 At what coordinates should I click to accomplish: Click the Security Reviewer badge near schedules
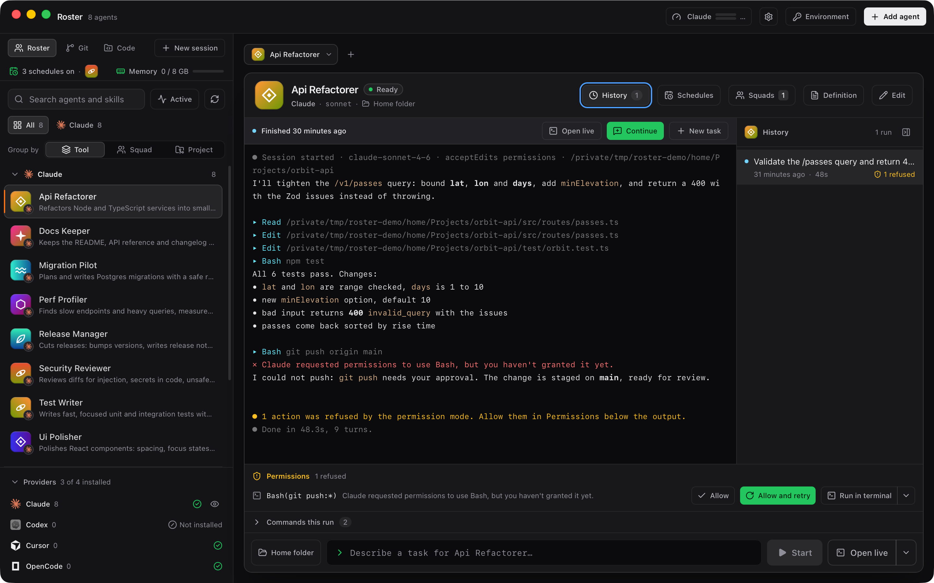click(91, 71)
